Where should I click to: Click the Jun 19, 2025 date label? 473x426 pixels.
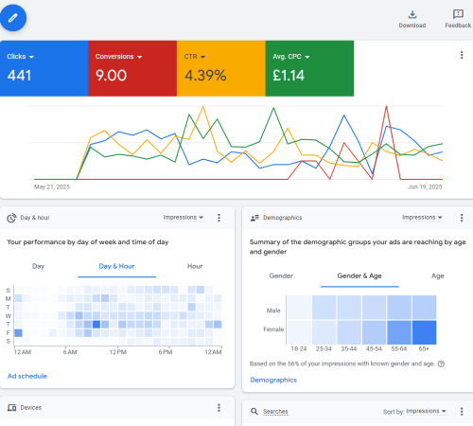coord(425,186)
